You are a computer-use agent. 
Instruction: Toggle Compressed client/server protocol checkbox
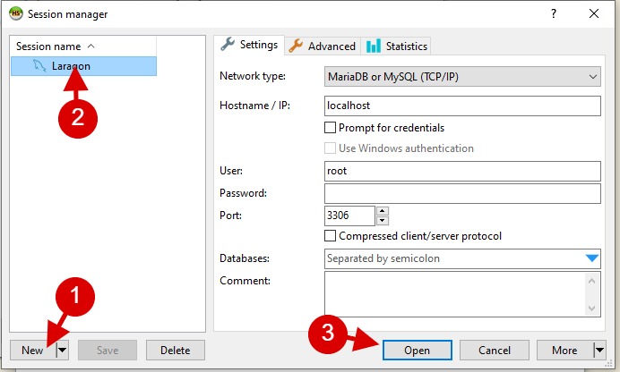point(330,235)
